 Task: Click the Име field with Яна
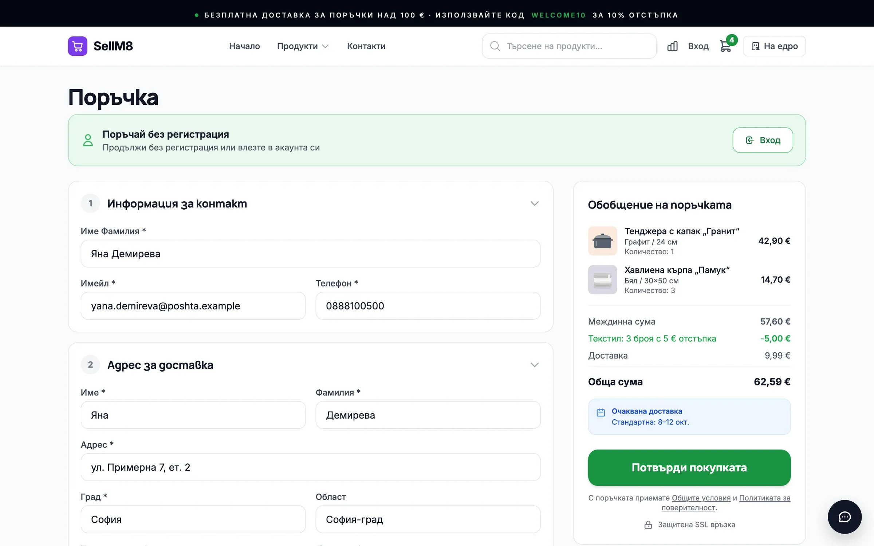193,415
